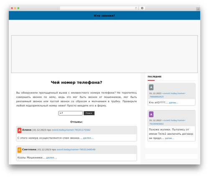Open sidebar link nomer-79100465602
Viewport: 209px width, 177px height.
tap(168, 122)
